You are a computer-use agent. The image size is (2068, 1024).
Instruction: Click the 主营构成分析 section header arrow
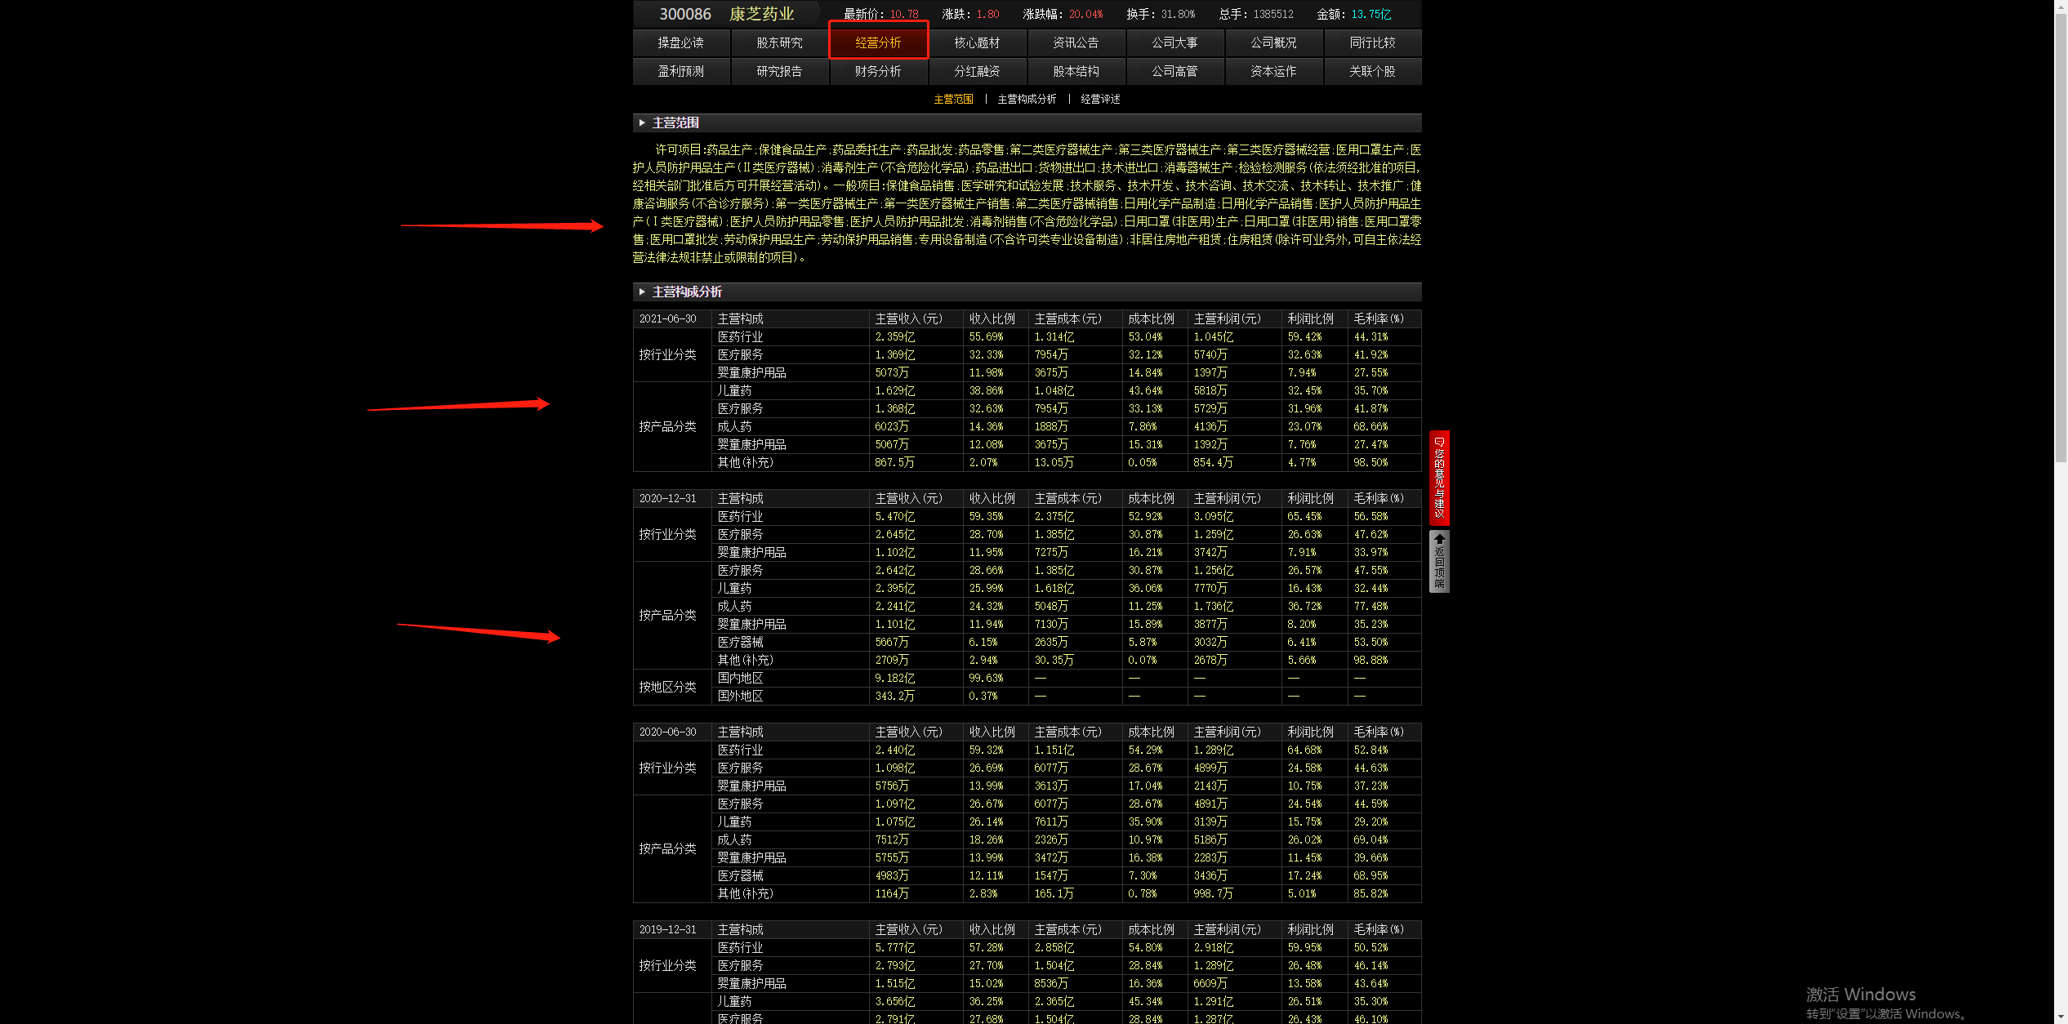click(642, 292)
